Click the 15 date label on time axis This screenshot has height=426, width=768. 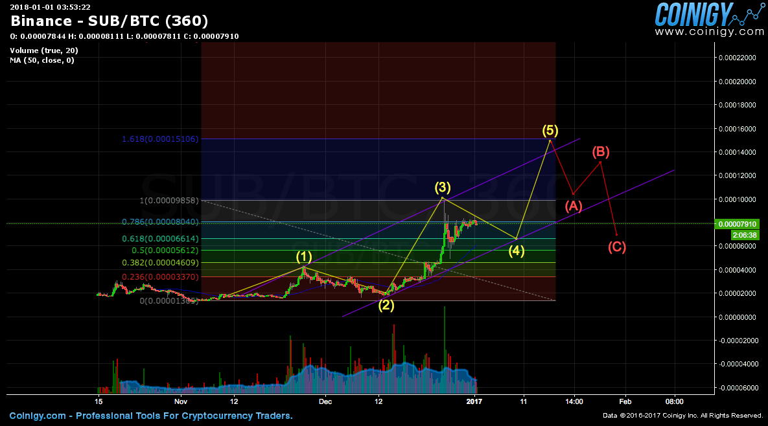coord(99,401)
